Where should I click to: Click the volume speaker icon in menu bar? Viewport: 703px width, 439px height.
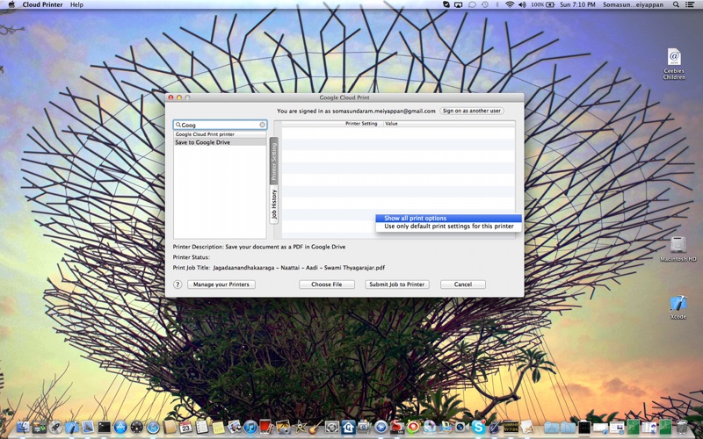pos(522,4)
